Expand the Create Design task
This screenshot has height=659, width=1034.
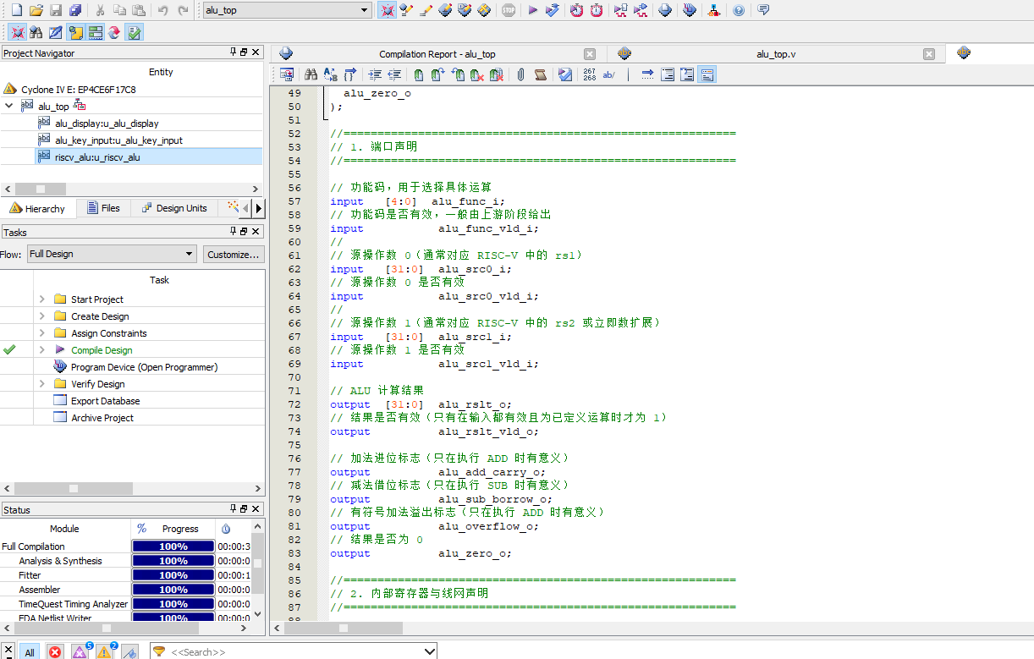[x=42, y=316]
